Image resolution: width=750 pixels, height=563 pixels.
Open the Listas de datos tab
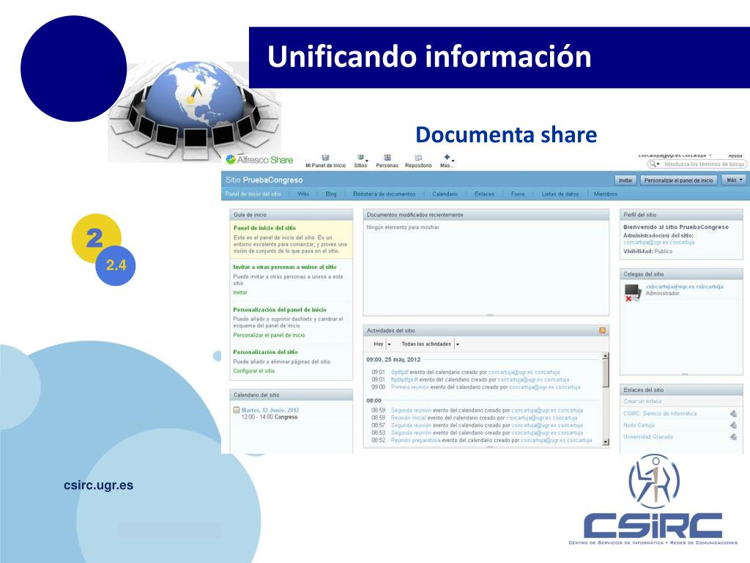pyautogui.click(x=560, y=194)
